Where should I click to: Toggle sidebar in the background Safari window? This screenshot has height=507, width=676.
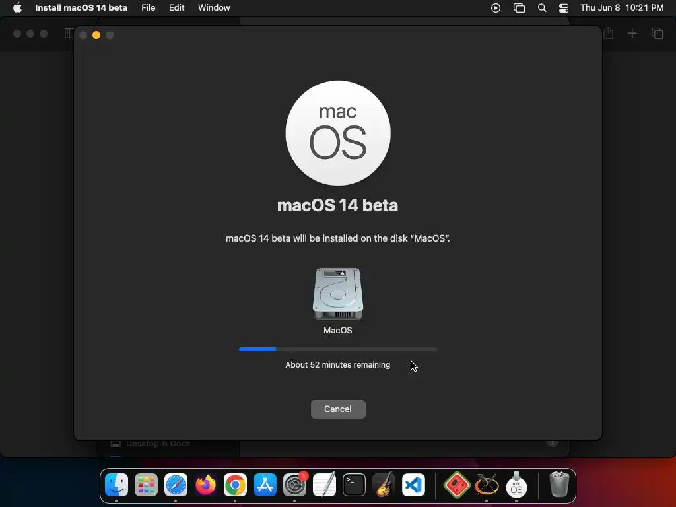click(69, 33)
